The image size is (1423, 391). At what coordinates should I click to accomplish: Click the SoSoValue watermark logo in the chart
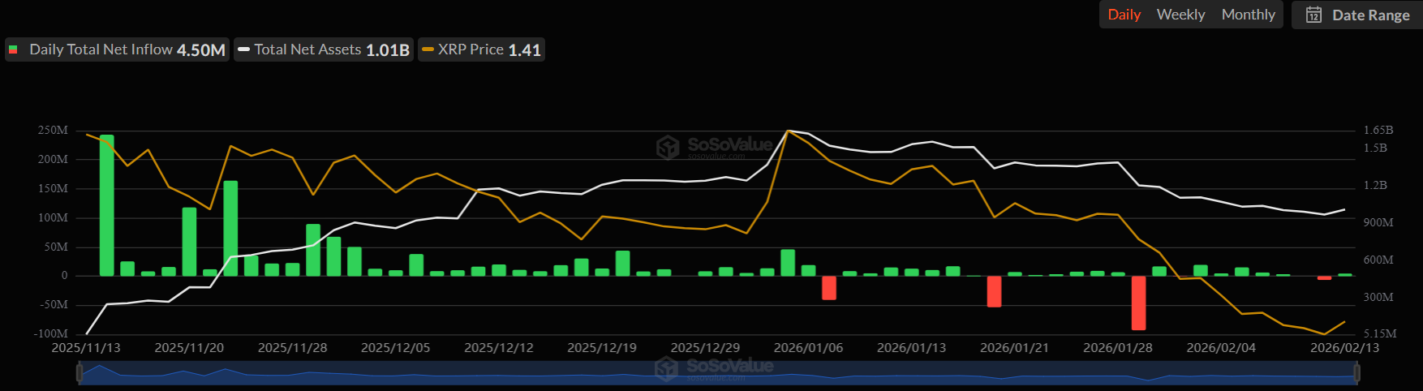click(x=668, y=147)
